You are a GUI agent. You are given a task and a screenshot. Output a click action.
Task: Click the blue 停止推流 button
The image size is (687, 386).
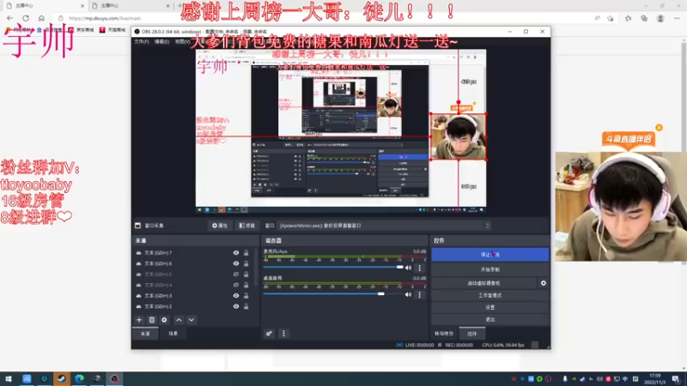click(x=489, y=254)
